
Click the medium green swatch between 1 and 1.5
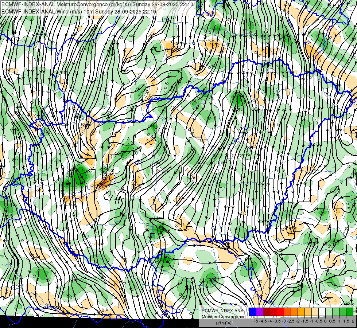(343, 312)
